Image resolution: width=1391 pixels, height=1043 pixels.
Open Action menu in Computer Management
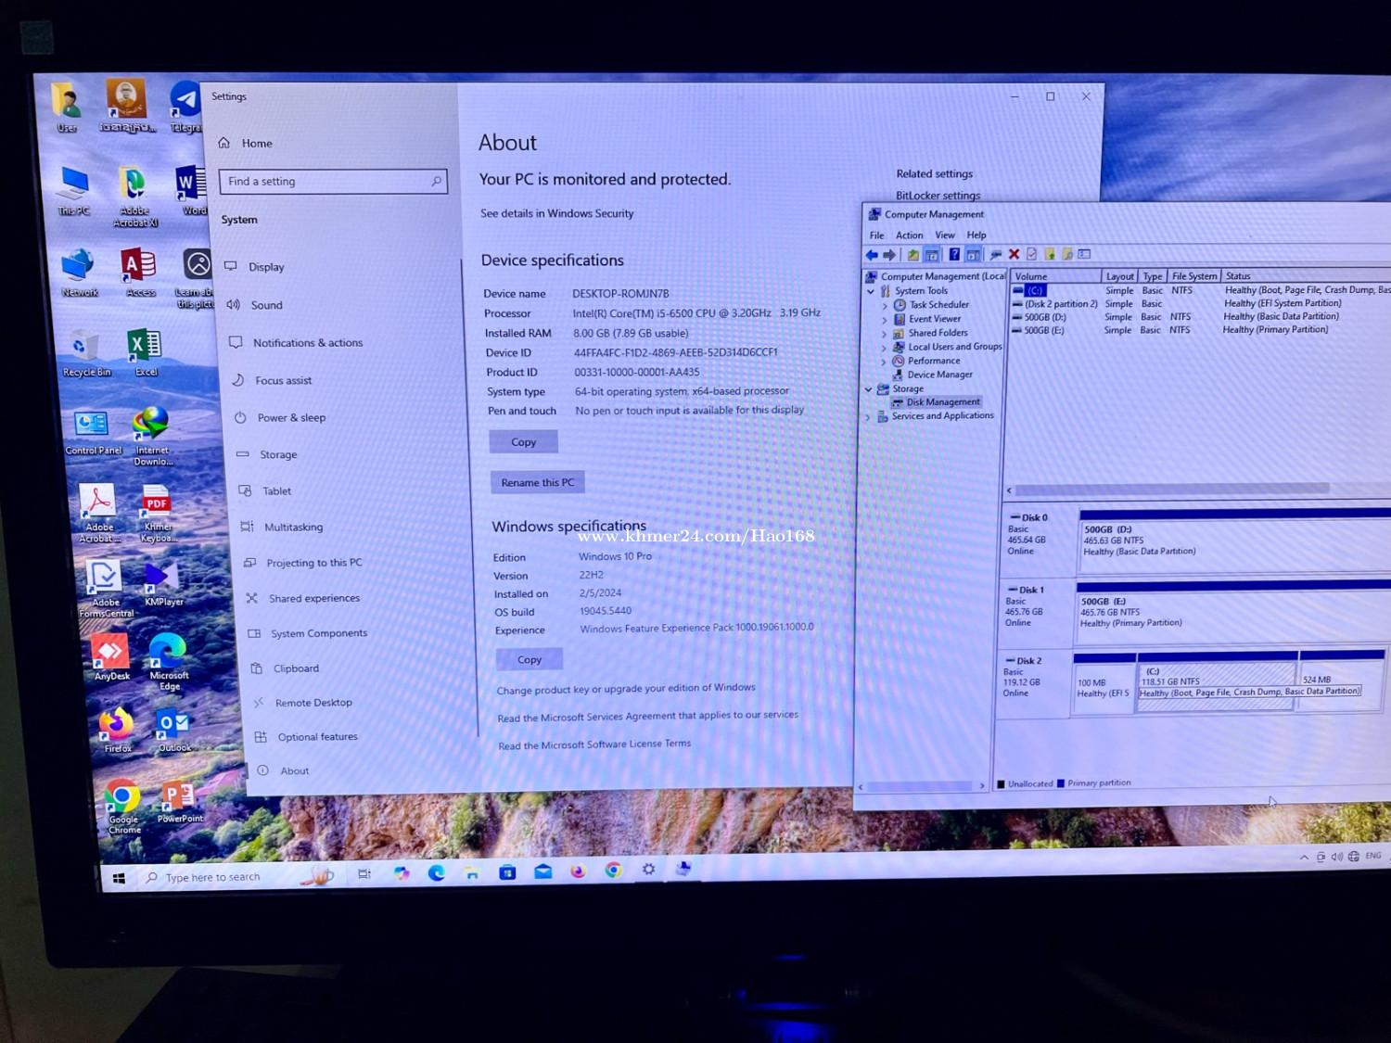909,235
